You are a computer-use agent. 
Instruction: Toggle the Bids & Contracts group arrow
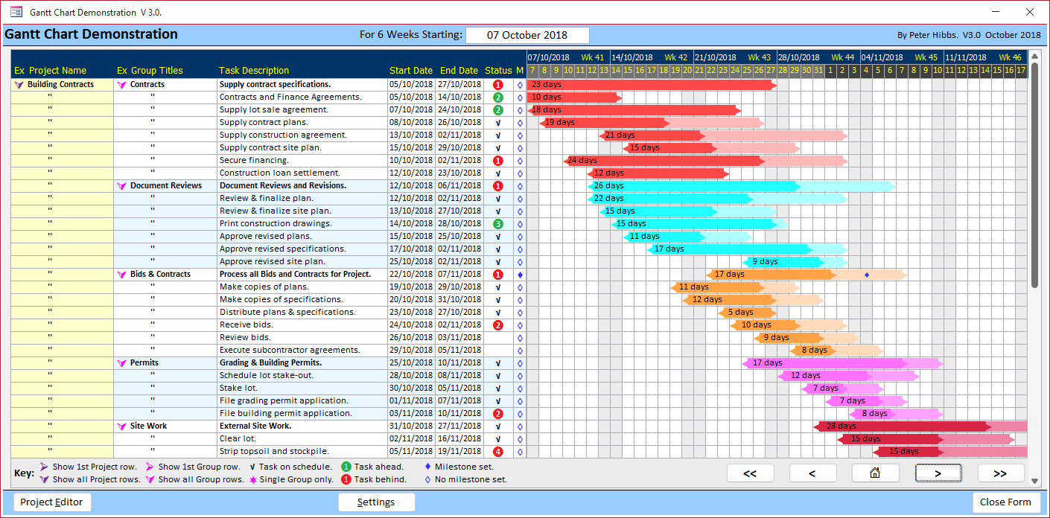pyautogui.click(x=121, y=275)
